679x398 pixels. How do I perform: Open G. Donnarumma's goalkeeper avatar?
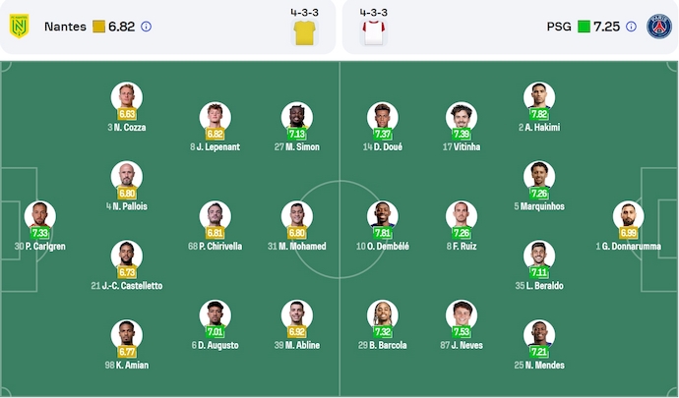(628, 215)
